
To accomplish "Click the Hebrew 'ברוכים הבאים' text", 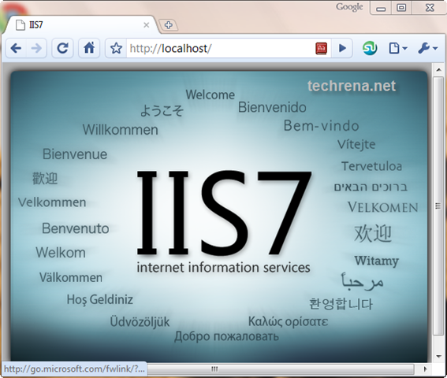I will pos(371,187).
